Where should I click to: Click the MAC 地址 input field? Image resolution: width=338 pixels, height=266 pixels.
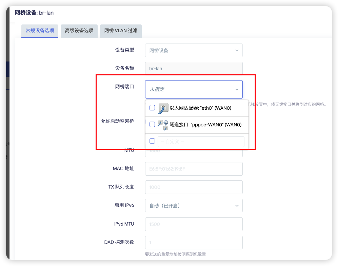click(x=194, y=169)
